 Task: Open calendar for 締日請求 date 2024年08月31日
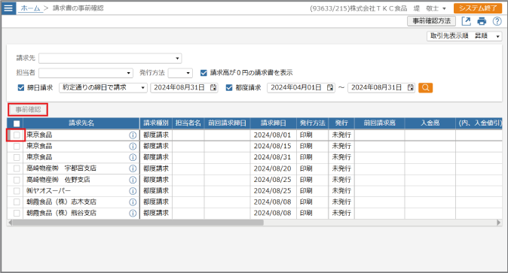[x=213, y=88]
